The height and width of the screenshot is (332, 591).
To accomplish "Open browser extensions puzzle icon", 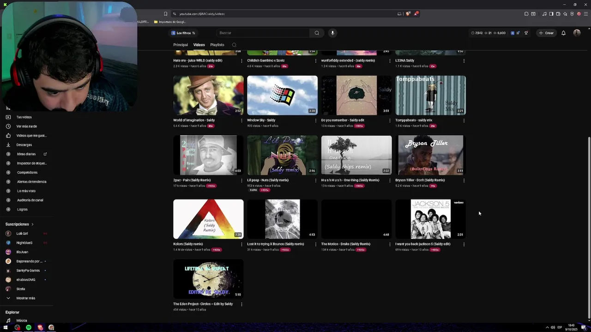I will (x=526, y=14).
